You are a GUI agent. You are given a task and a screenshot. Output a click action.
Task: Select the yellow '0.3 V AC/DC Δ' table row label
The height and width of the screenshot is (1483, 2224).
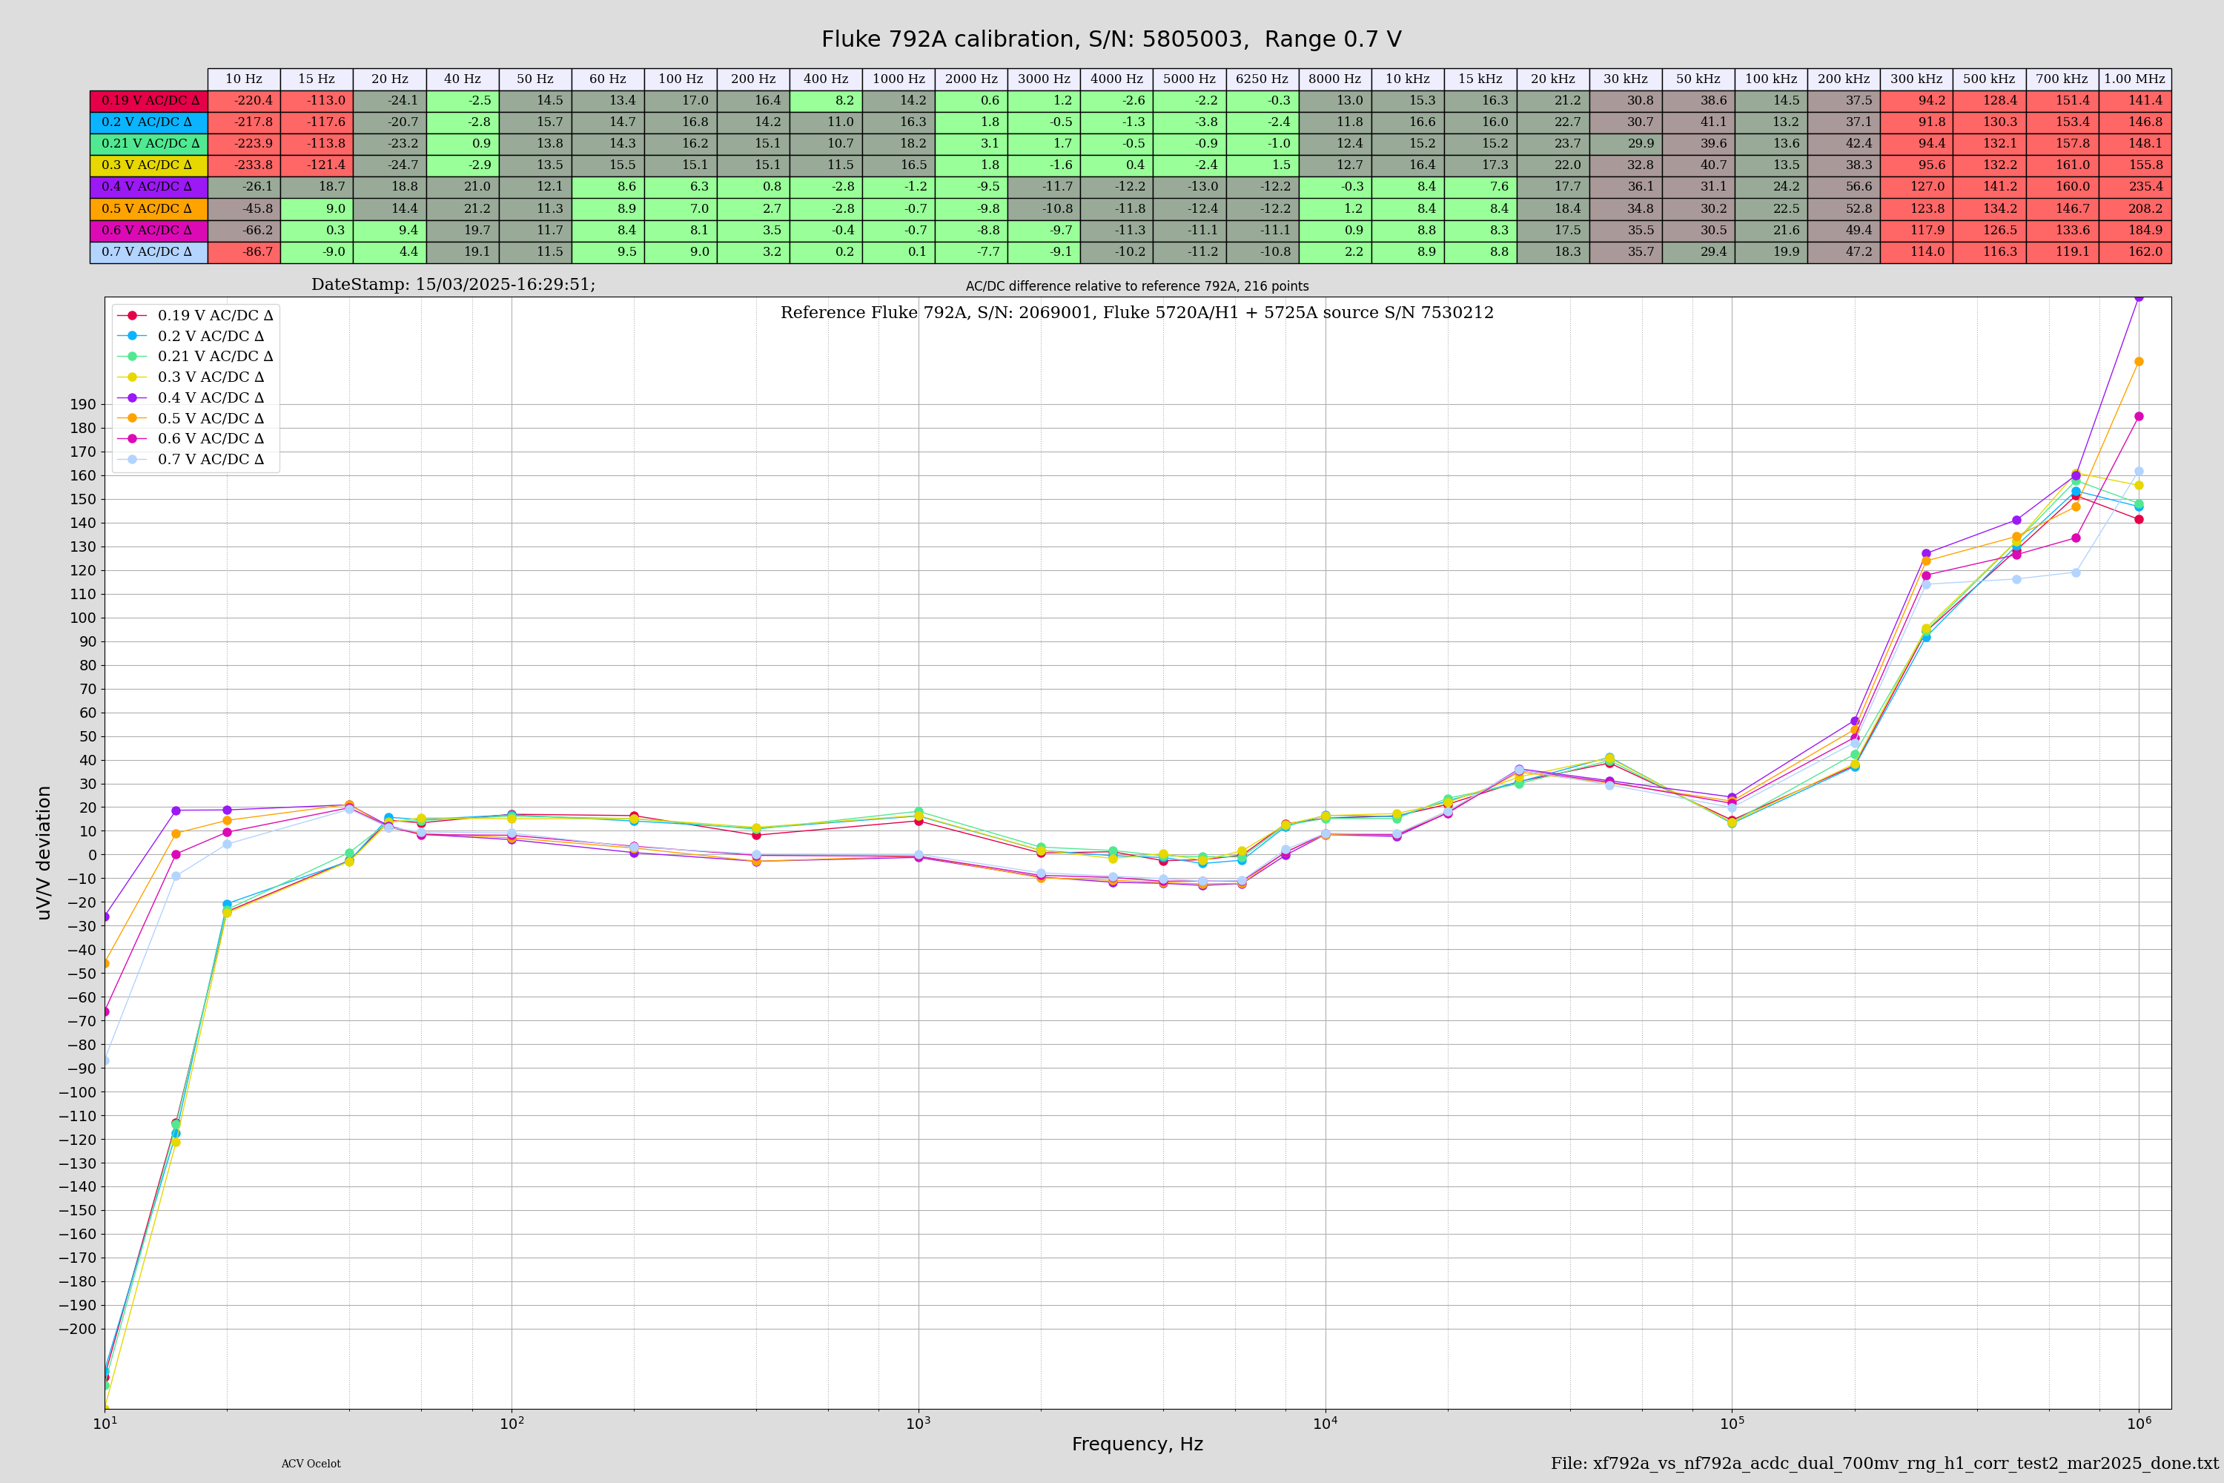[150, 165]
